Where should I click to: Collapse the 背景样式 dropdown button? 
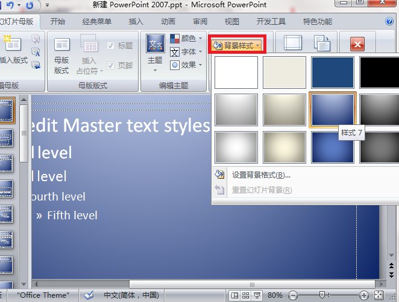tap(237, 46)
